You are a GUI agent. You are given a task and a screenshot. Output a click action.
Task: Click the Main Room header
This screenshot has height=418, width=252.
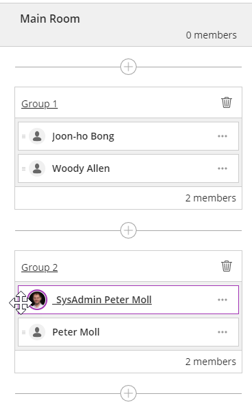pyautogui.click(x=126, y=25)
